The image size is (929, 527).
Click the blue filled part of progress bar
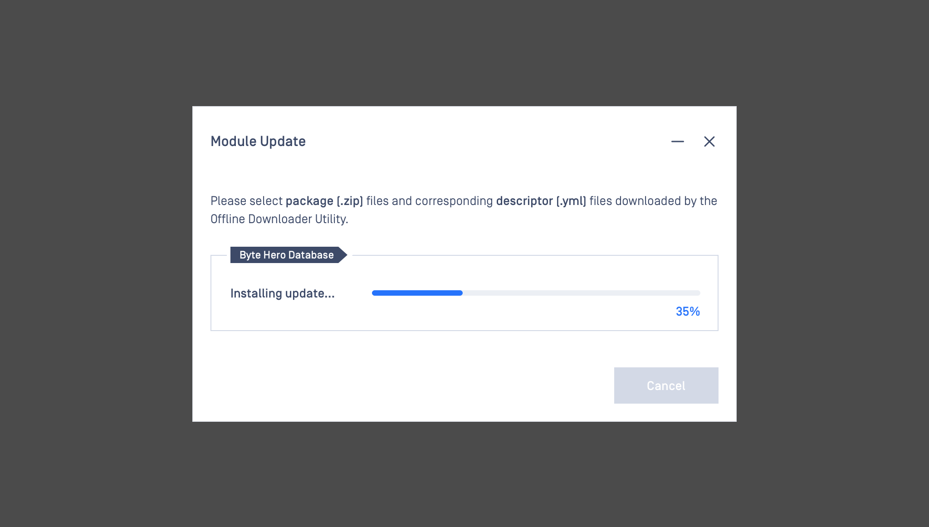pos(417,293)
